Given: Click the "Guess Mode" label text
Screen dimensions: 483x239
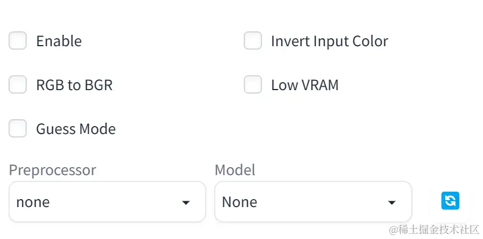Looking at the screenshot, I should pos(76,129).
